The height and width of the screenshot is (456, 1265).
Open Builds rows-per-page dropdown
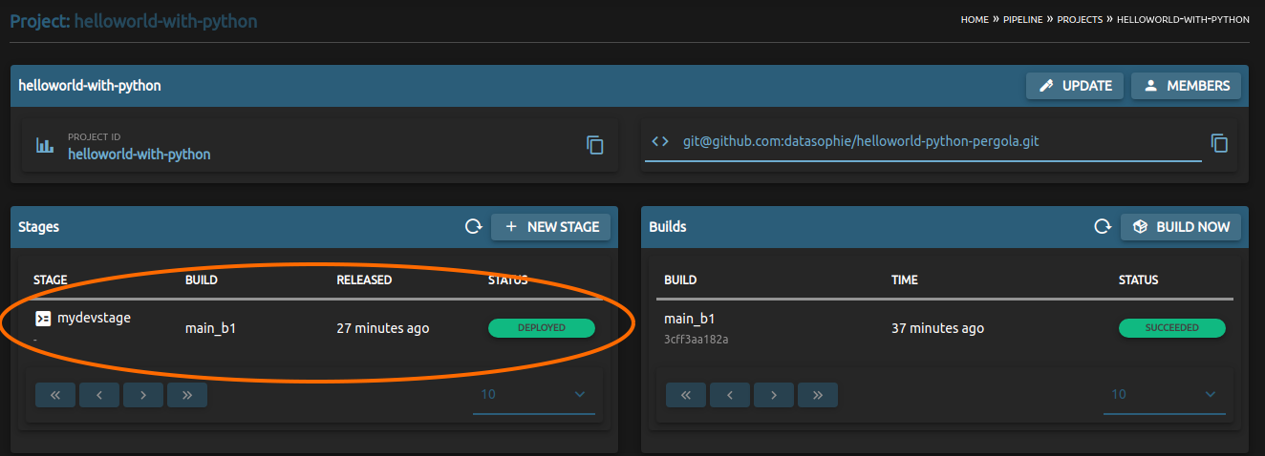[1164, 395]
